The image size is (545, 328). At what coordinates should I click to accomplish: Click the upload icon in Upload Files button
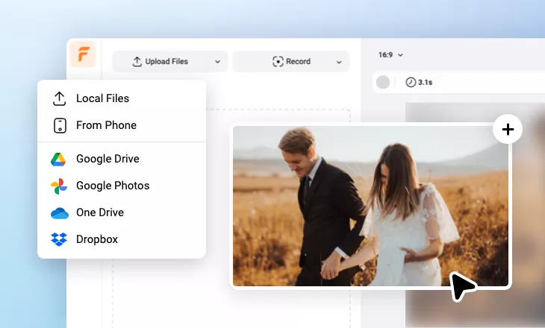(137, 61)
